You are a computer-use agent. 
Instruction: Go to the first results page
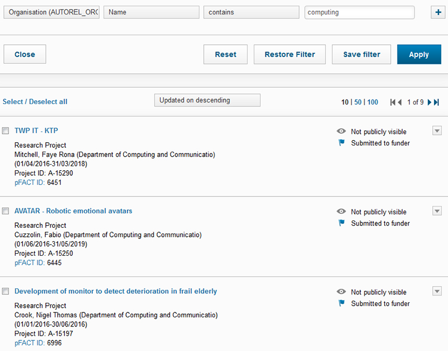coord(393,102)
